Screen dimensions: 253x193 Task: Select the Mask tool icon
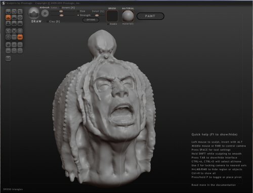[8, 37]
